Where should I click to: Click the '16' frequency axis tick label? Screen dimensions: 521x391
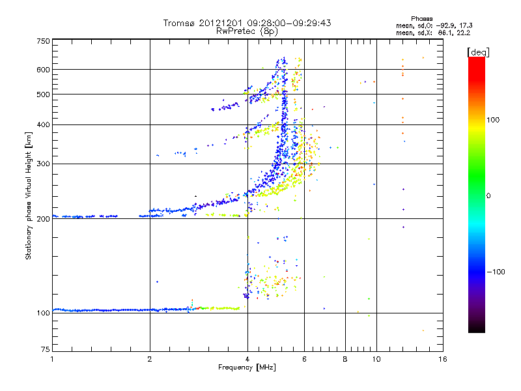tap(443, 359)
